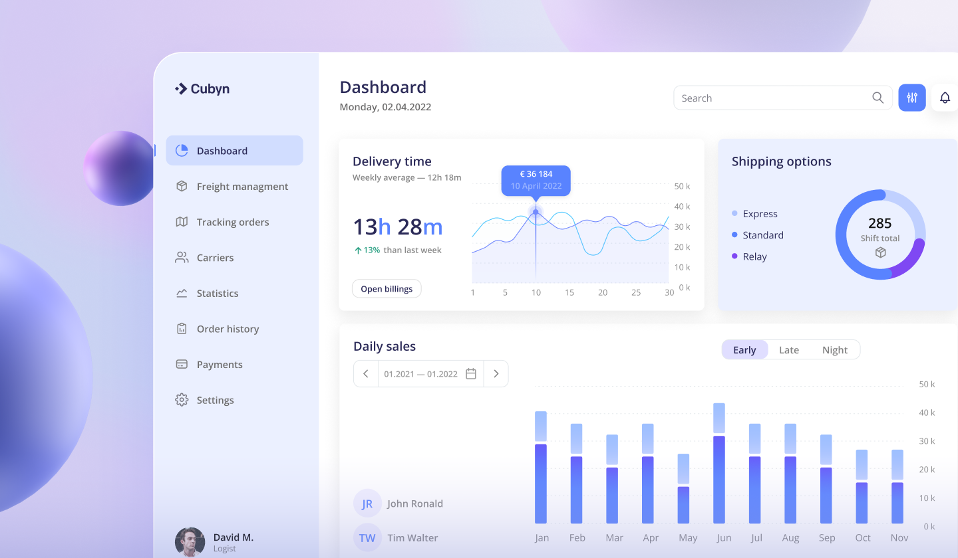
Task: Open Freight managment section
Action: click(x=234, y=187)
